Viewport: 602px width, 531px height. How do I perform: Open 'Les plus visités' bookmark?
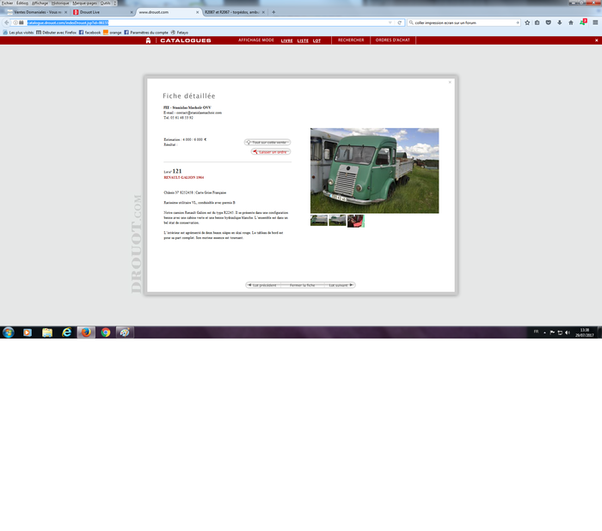(18, 33)
